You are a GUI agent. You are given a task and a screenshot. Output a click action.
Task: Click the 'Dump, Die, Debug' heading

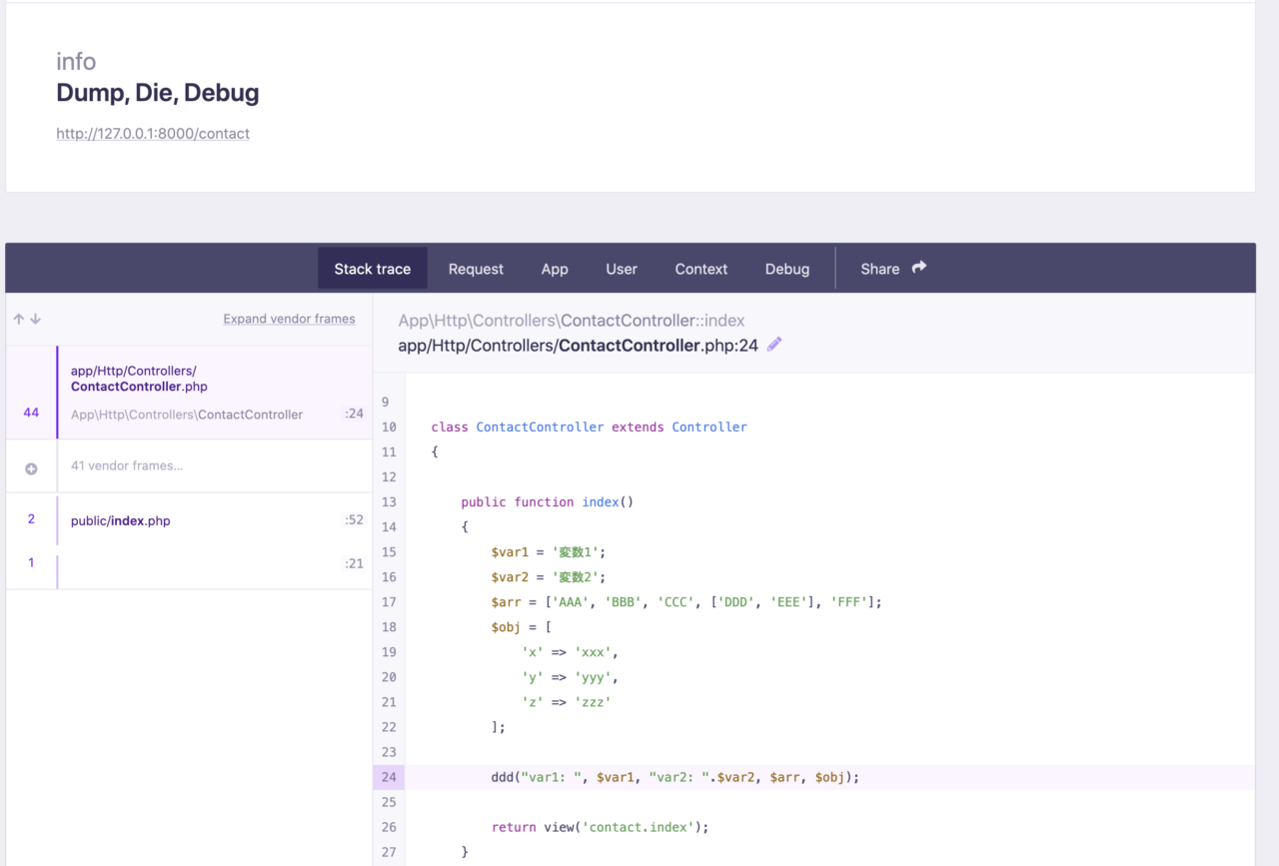[x=158, y=93]
